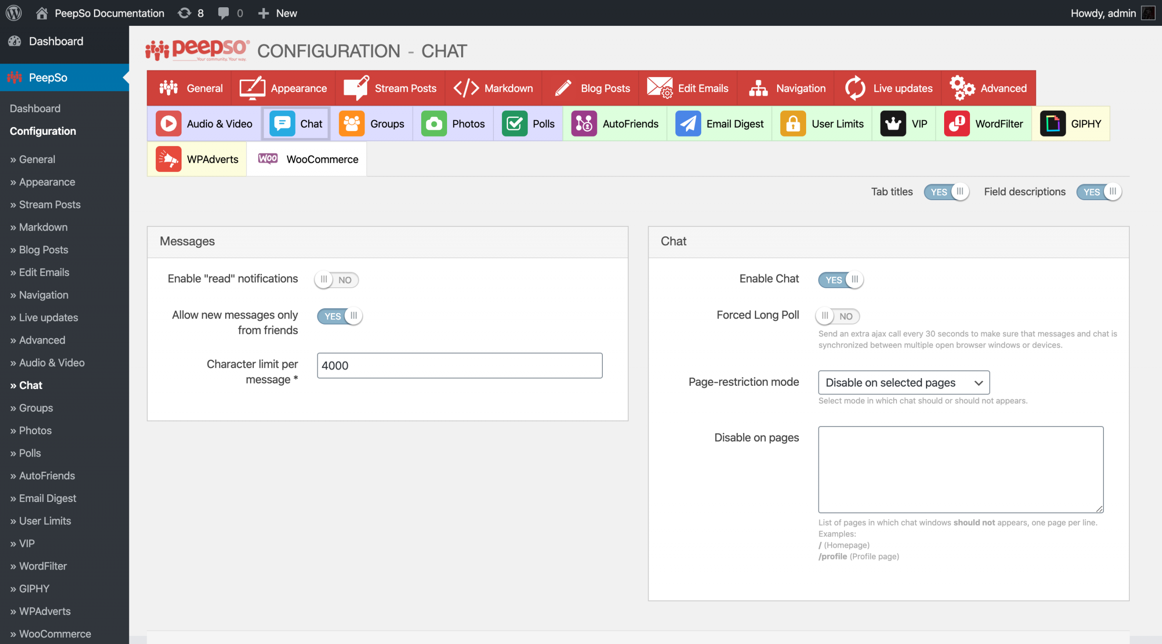Open PeepSo Dashboard submenu link
Screen dimensions: 1162x644
pyautogui.click(x=35, y=108)
